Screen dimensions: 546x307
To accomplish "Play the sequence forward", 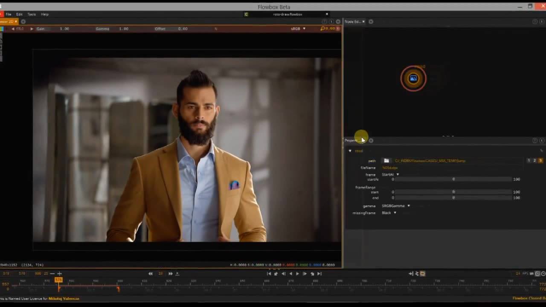I will coord(297,274).
